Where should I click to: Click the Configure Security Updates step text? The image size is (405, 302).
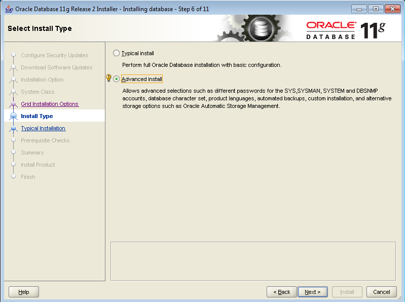[x=55, y=55]
